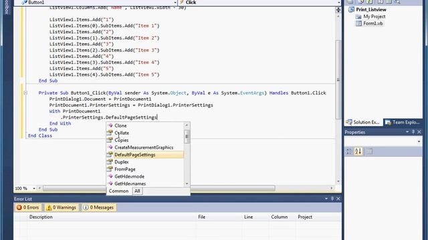This screenshot has width=428, height=240.
Task: Open the Button1 object dropdown
Action: 175,3
